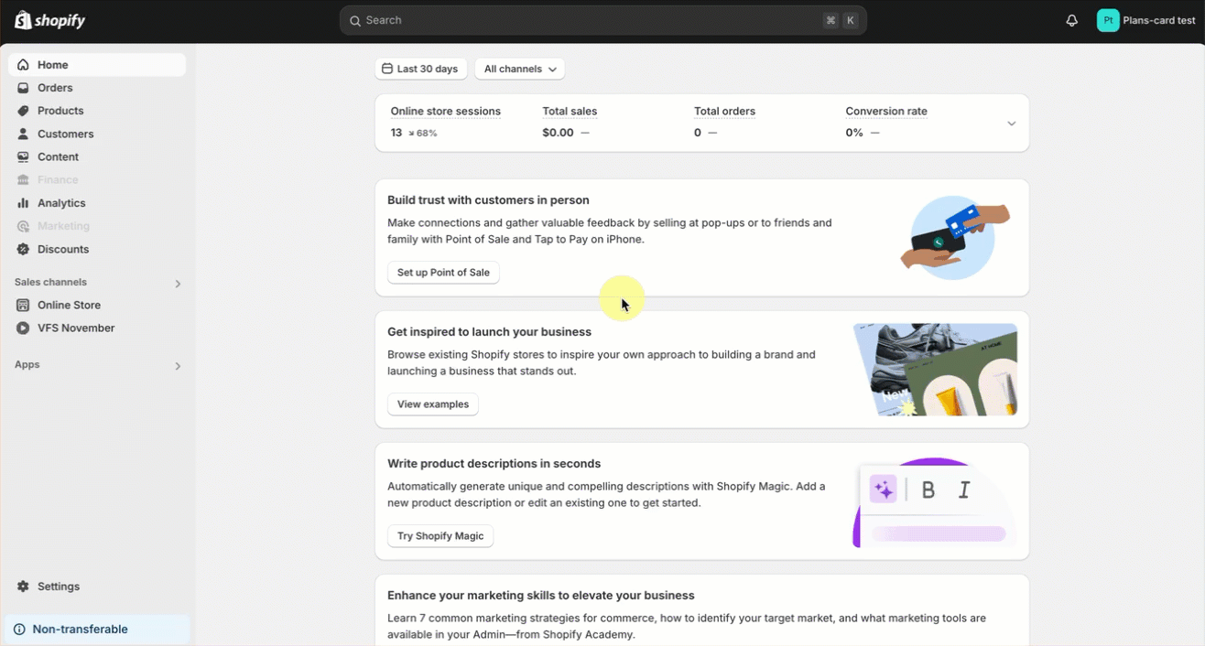Viewport: 1205px width, 646px height.
Task: Click the Point of Sale card illustration
Action: [954, 237]
